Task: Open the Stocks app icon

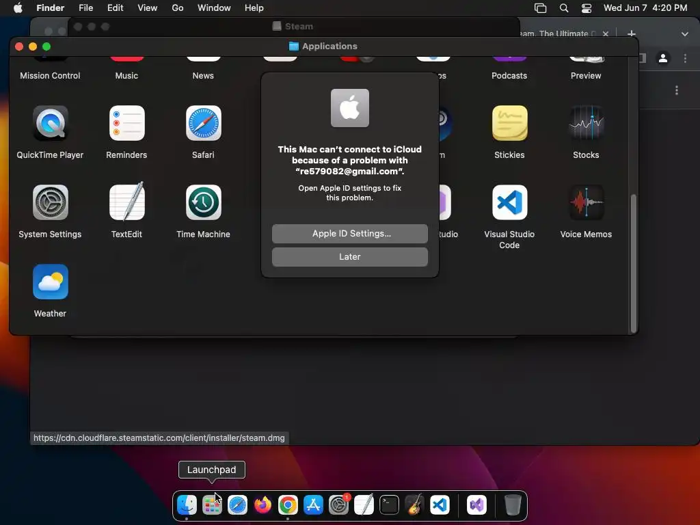Action: click(586, 123)
